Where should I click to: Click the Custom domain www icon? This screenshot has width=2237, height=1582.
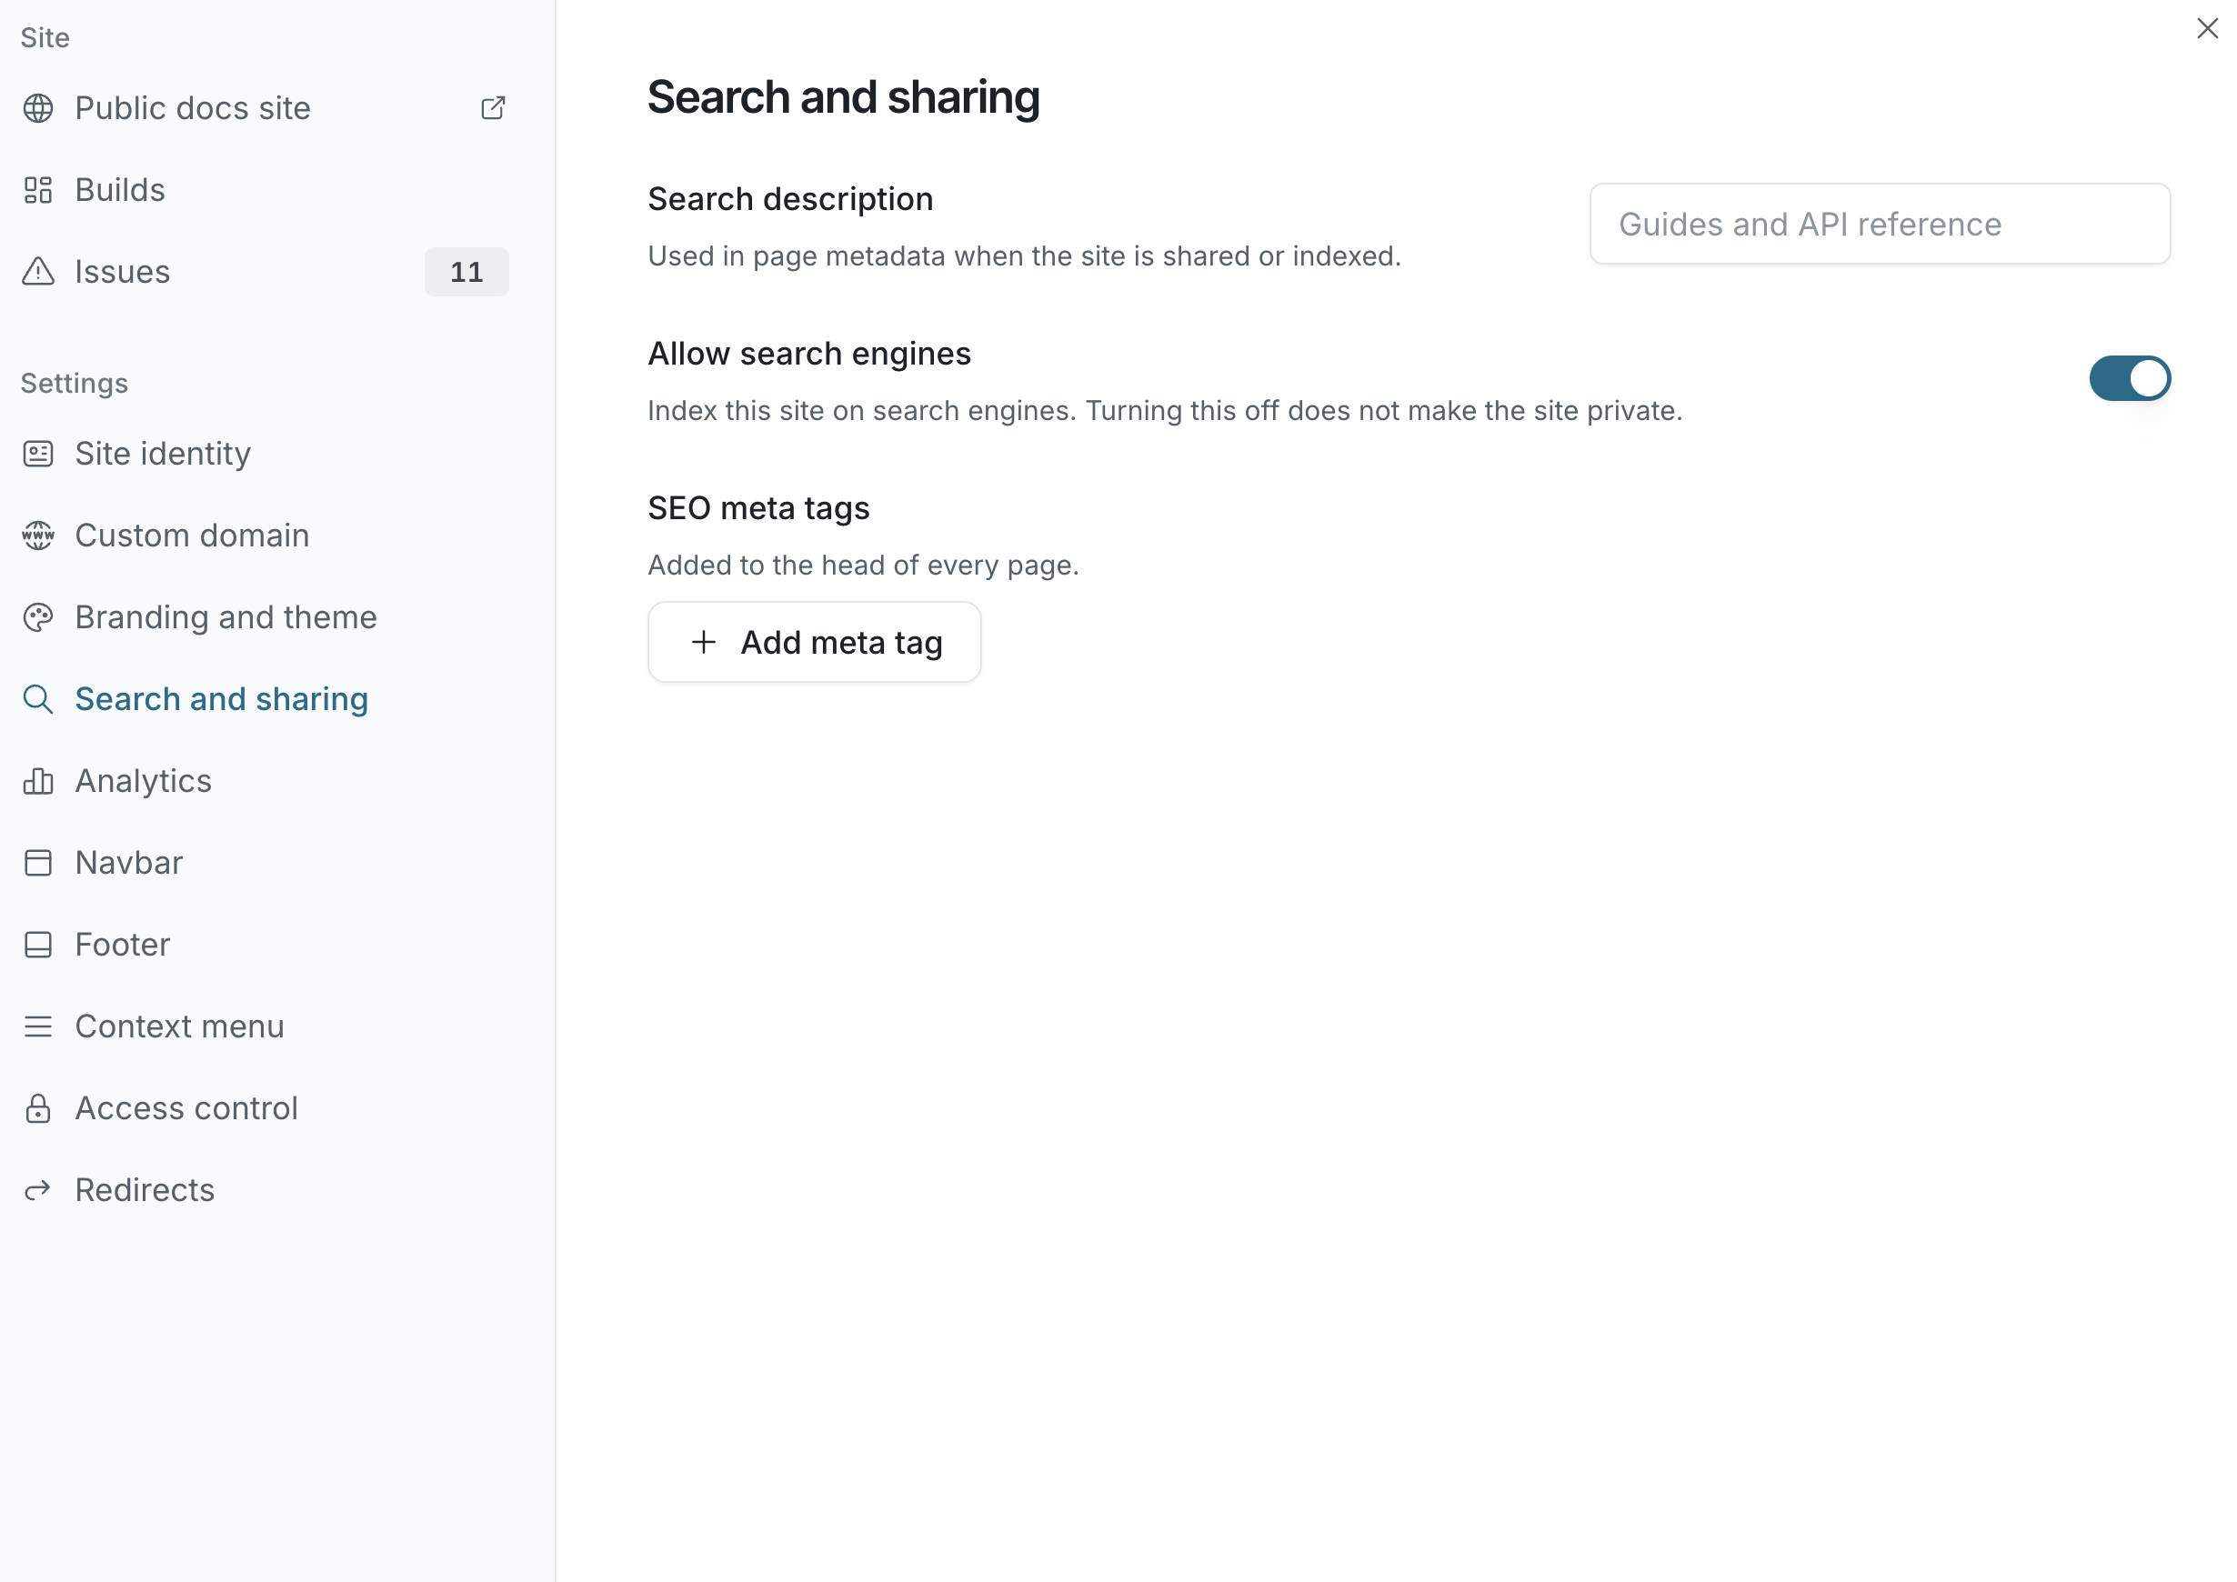coord(38,536)
